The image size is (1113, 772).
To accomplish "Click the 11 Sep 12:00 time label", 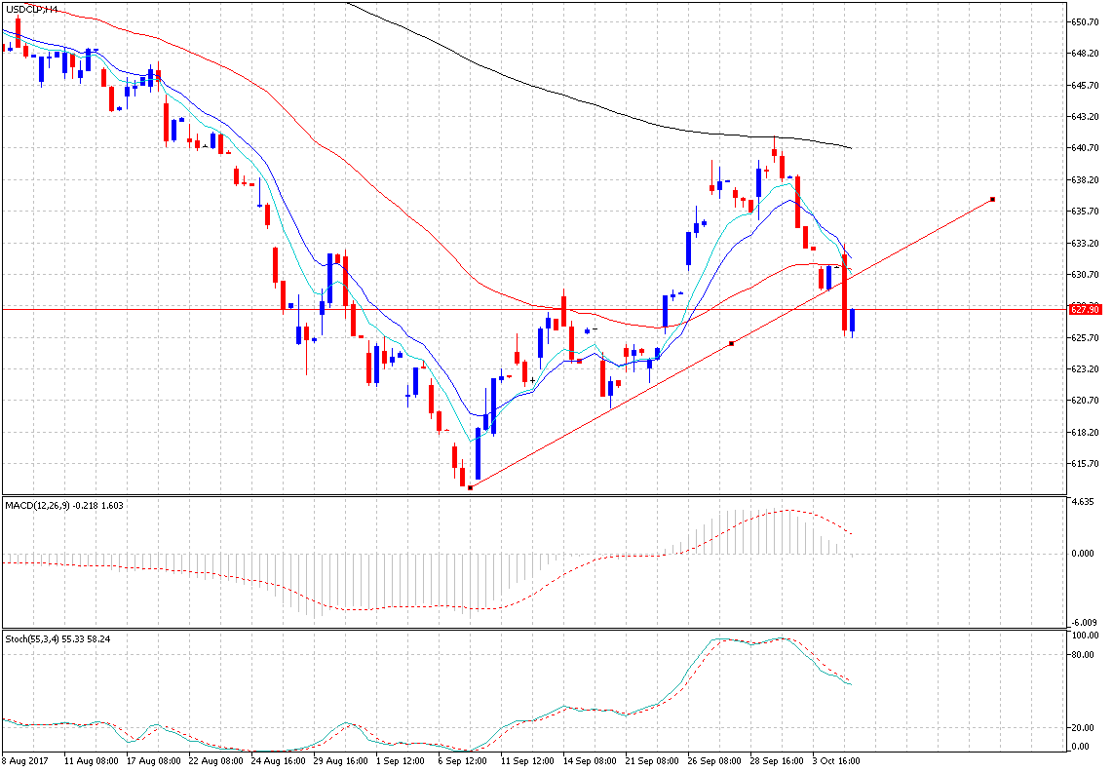I will [x=528, y=761].
